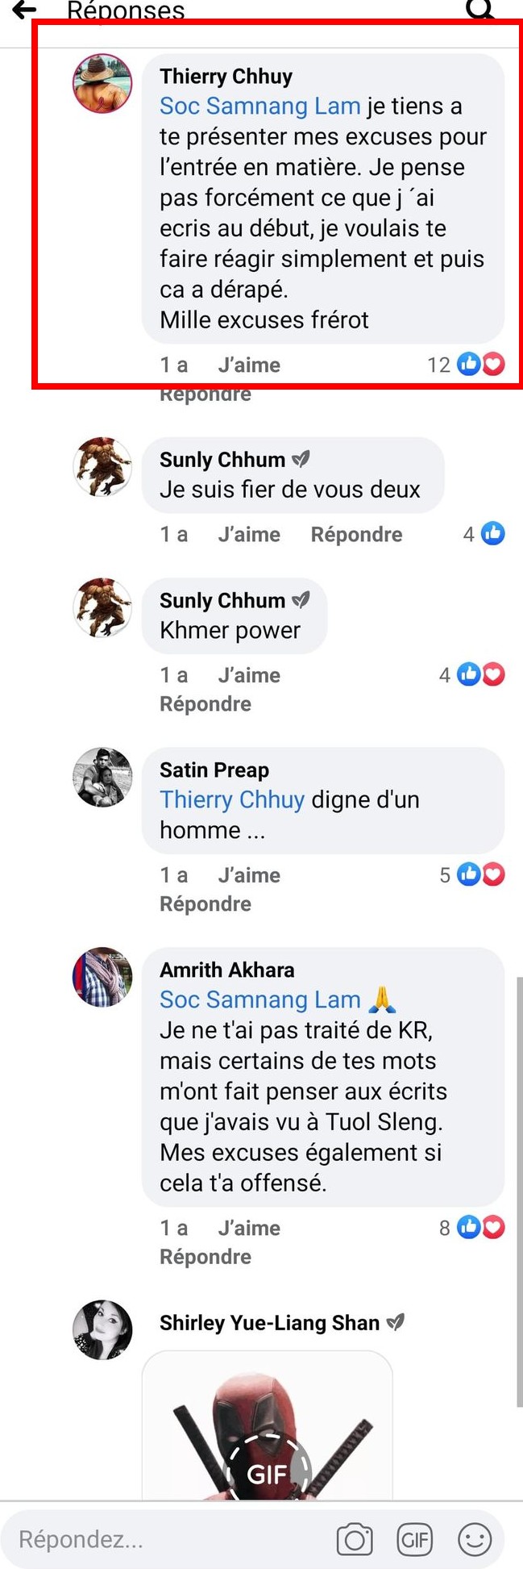Open the emoji smiley picker

tap(475, 1539)
